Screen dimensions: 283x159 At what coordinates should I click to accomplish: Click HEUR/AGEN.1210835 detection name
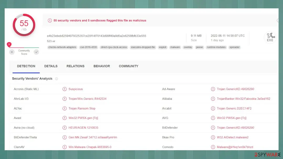click(x=83, y=128)
